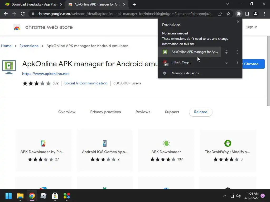Open the Chrome profile menu

click(256, 14)
